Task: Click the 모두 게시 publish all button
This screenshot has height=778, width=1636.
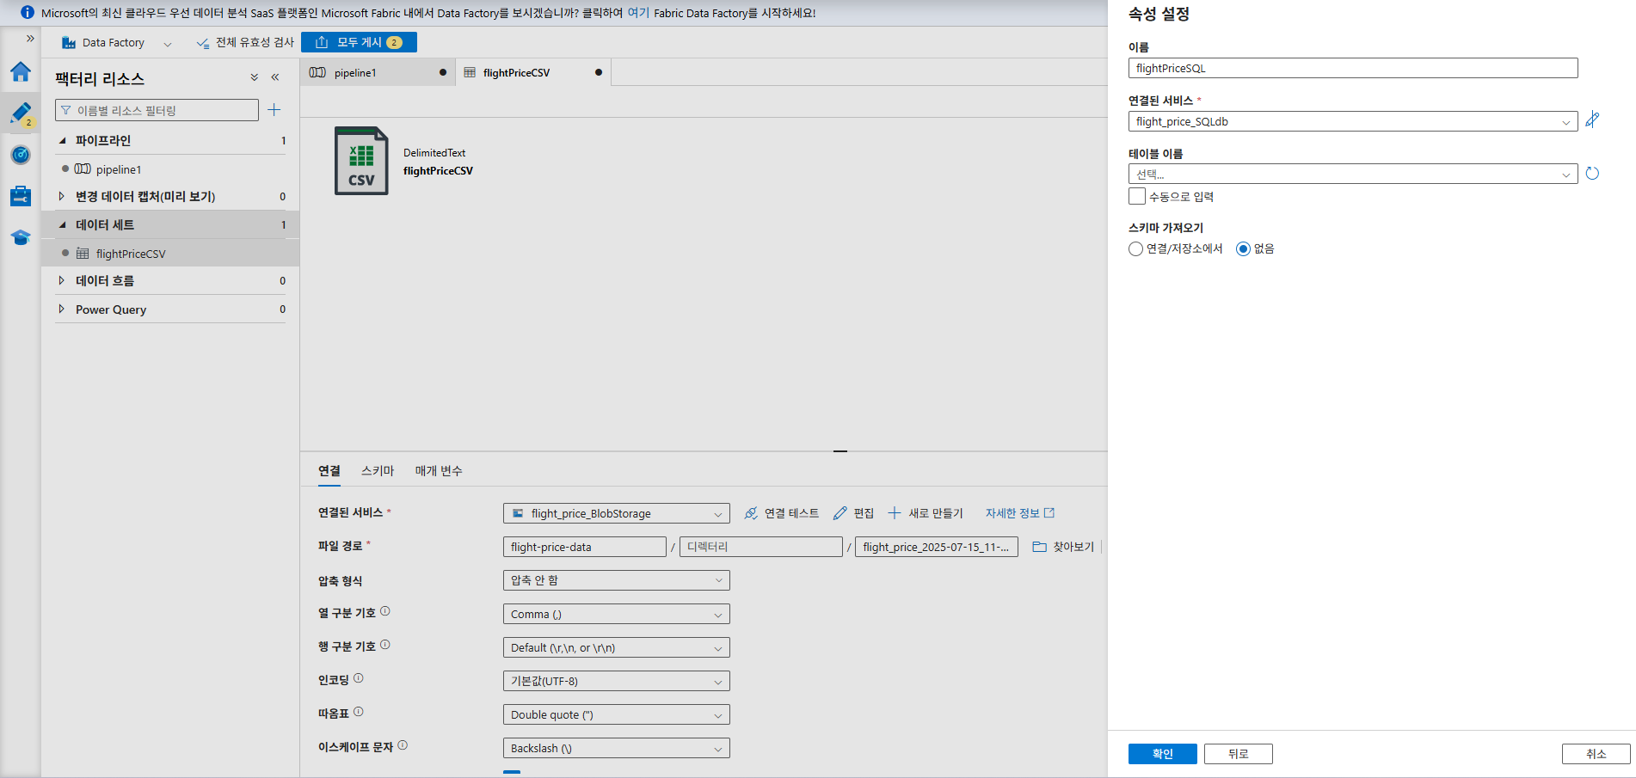Action: click(360, 42)
